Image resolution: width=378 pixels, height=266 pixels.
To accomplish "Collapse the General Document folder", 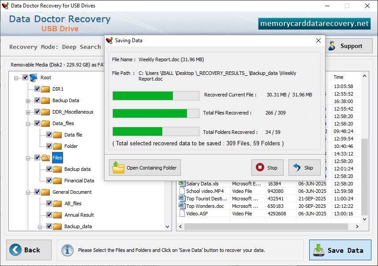I will (28, 192).
